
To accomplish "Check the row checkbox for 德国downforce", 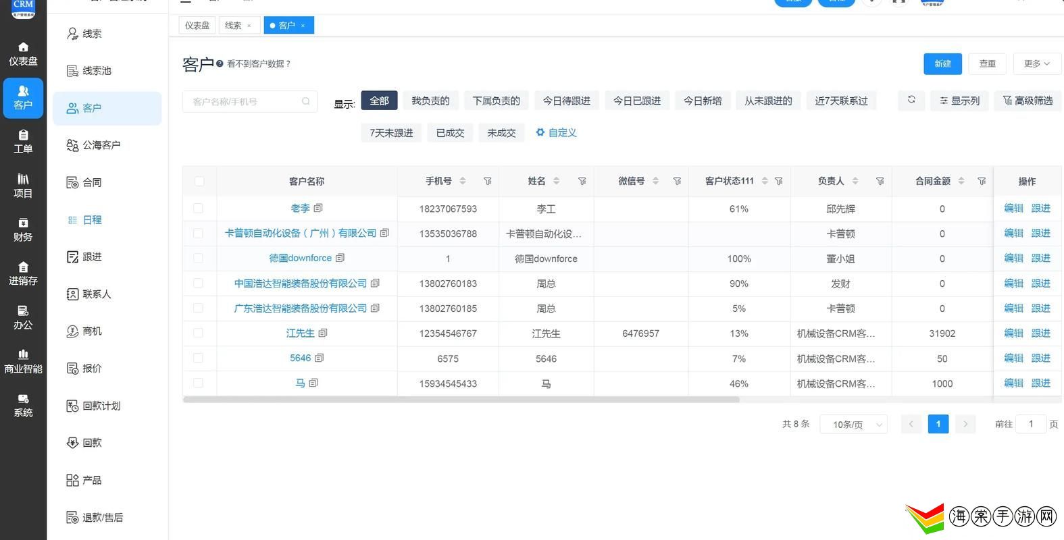I will [x=198, y=258].
